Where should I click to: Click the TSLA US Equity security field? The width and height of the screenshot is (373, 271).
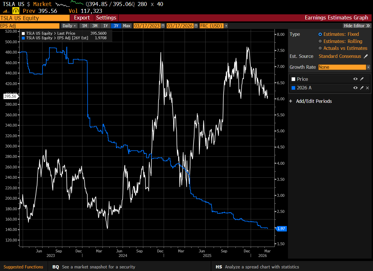pyautogui.click(x=35, y=18)
